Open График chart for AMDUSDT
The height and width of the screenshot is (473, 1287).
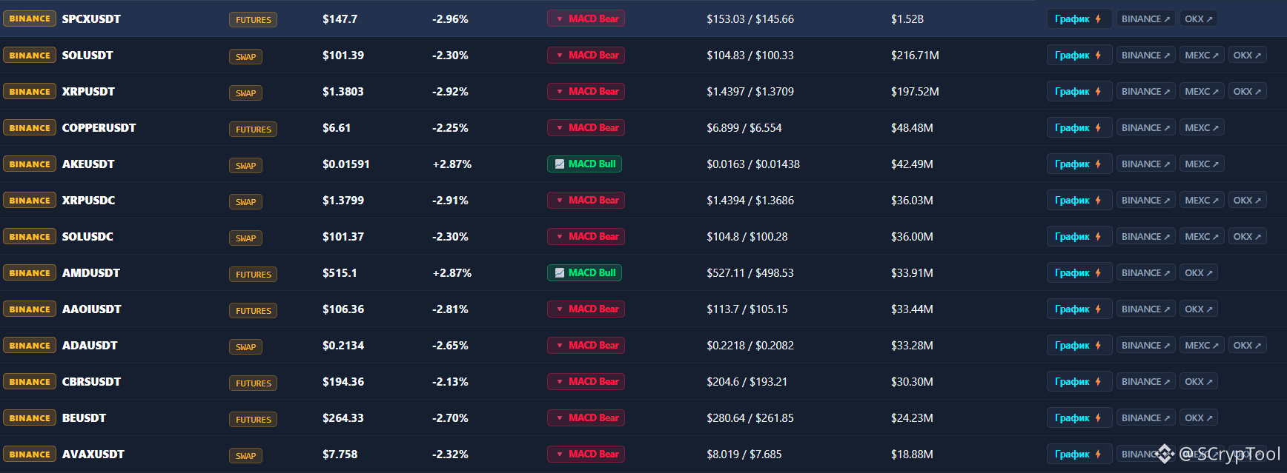1079,272
